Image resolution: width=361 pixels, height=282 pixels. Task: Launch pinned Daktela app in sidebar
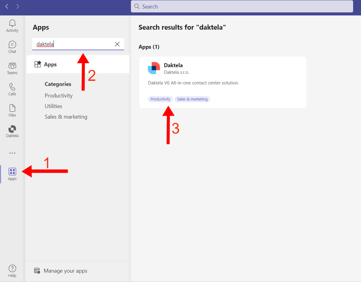coord(12,131)
